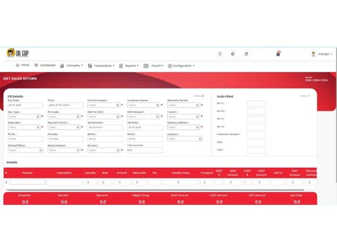Image resolution: width=337 pixels, height=252 pixels.
Task: Click the third round document header icon
Action: click(246, 54)
